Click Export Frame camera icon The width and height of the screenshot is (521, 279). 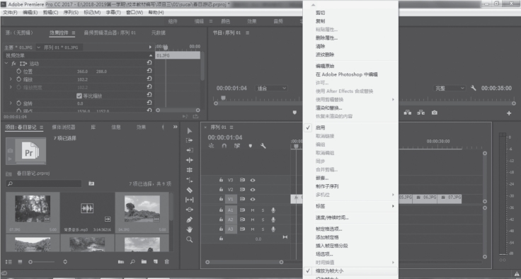pyautogui.click(x=434, y=113)
